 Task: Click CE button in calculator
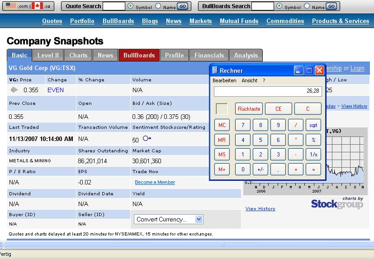click(279, 109)
